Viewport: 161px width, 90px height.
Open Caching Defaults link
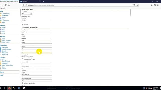[6, 49]
